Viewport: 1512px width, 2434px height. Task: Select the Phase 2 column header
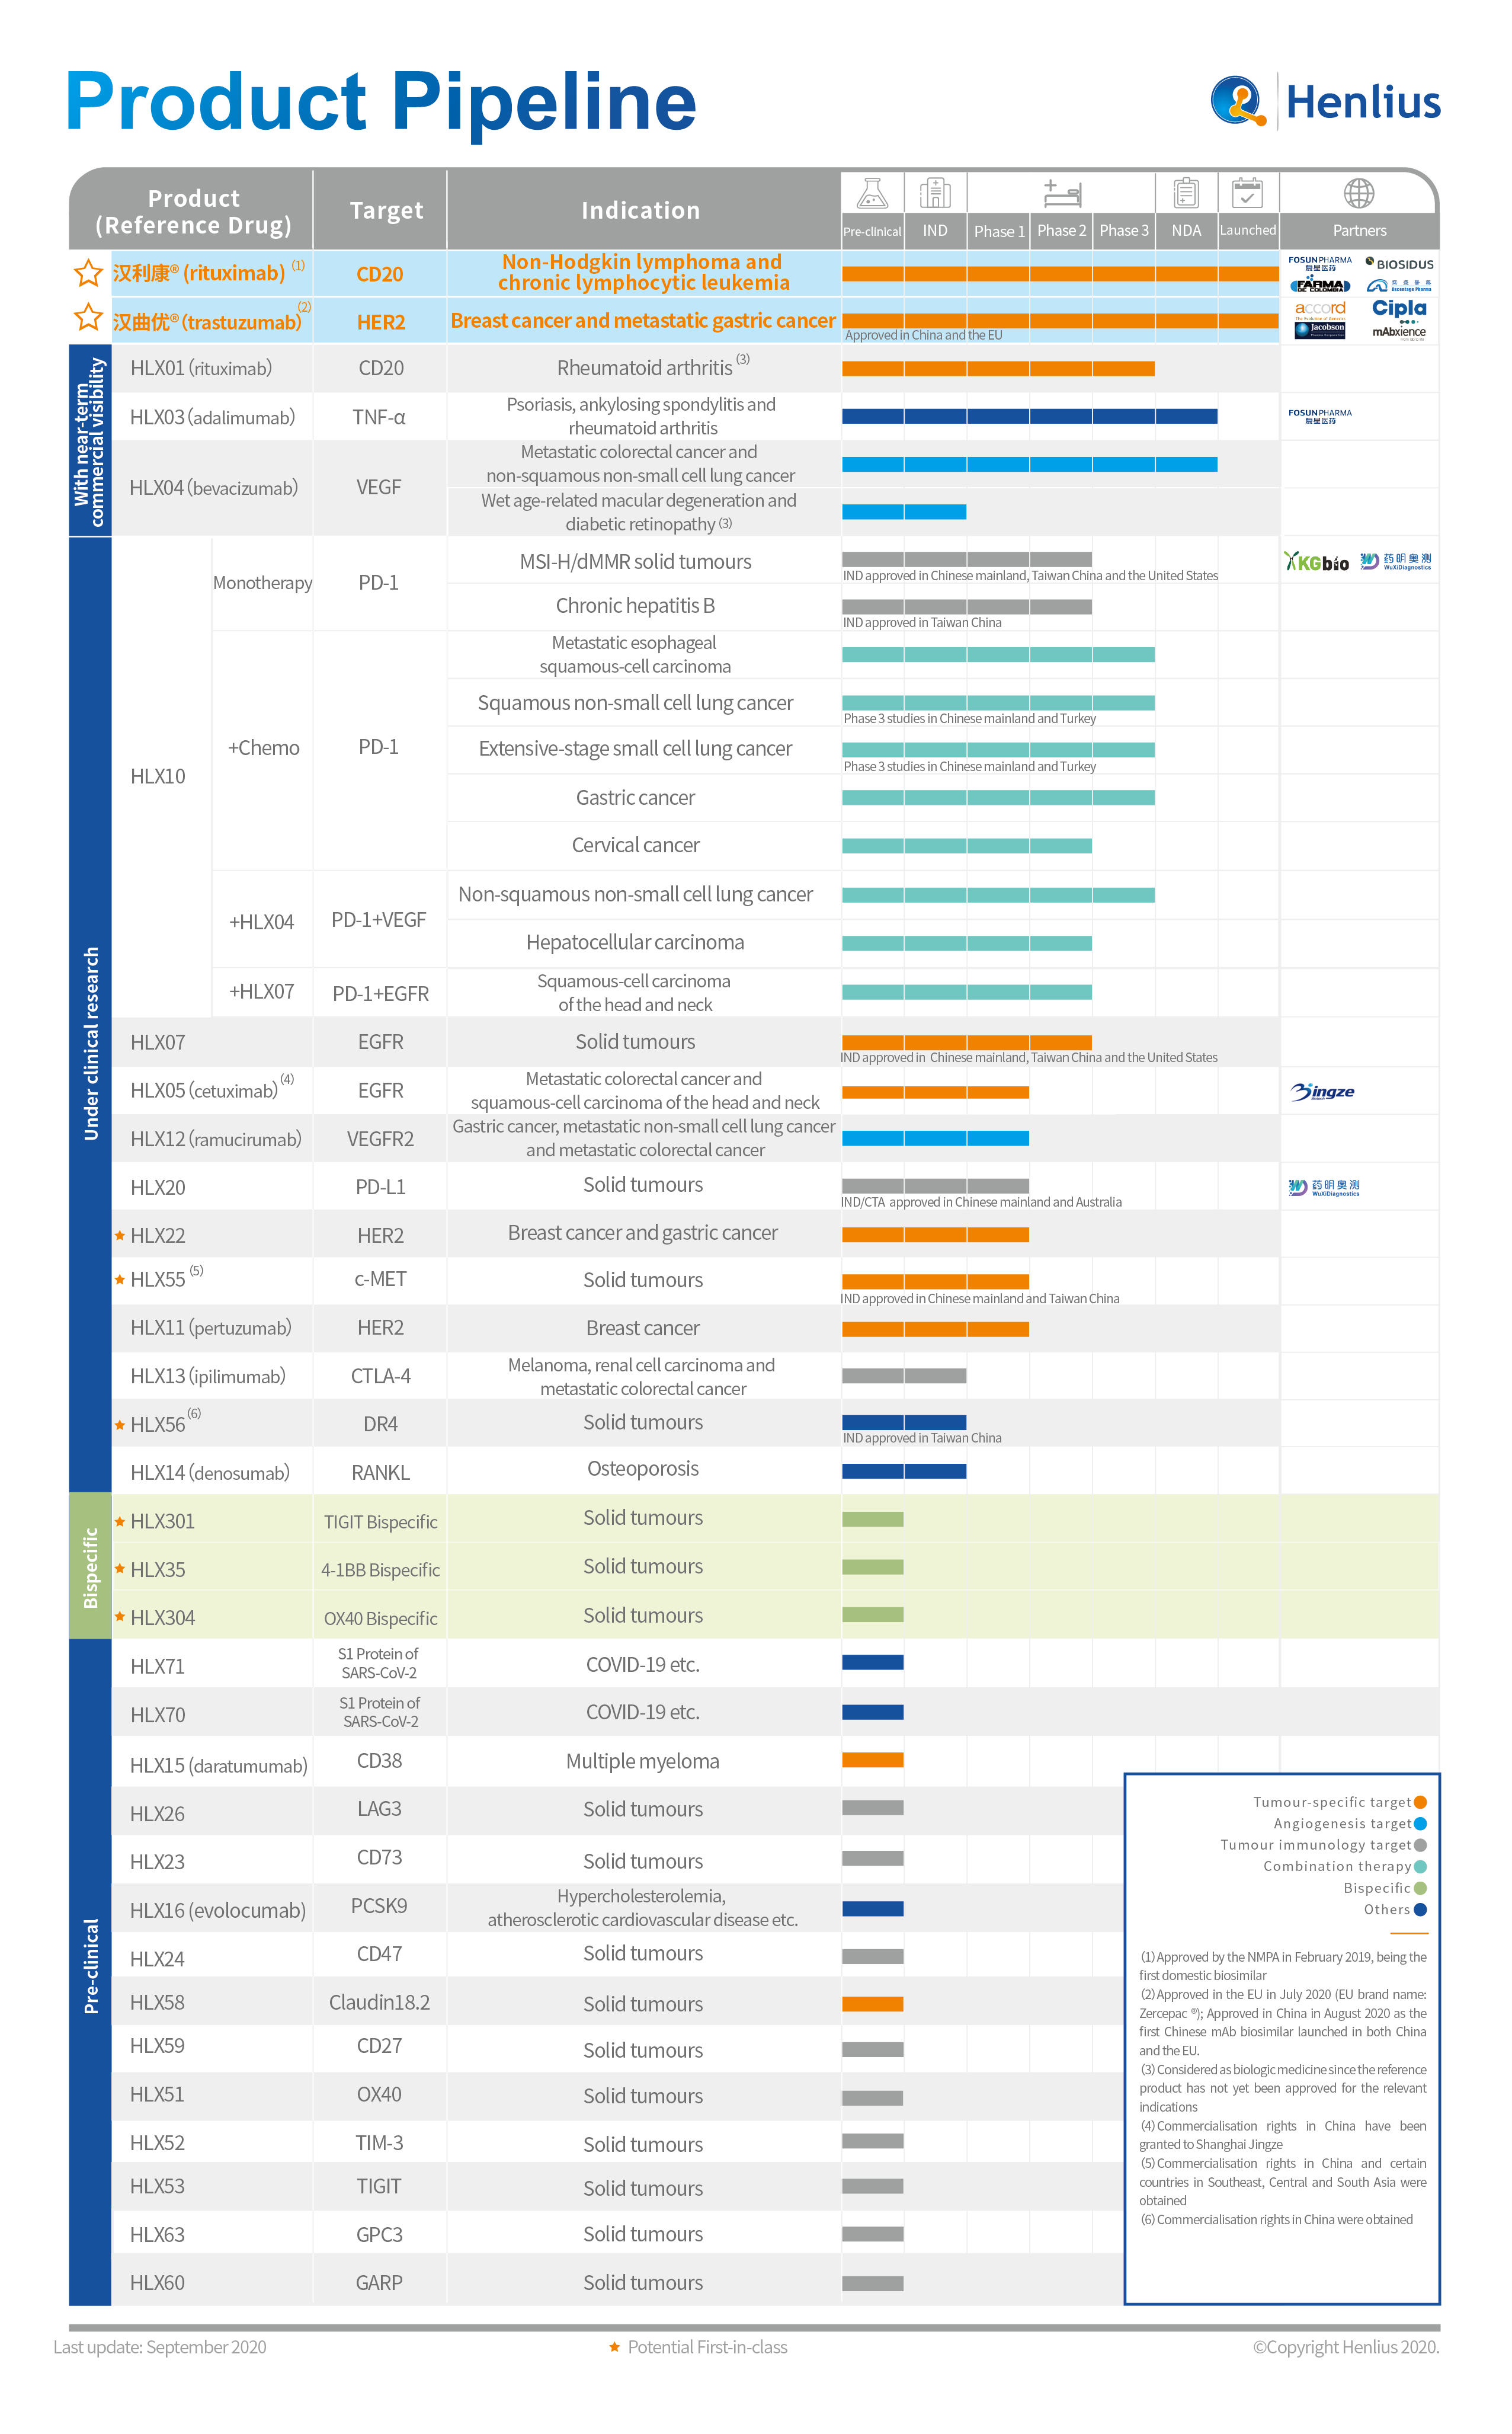[x=1062, y=230]
